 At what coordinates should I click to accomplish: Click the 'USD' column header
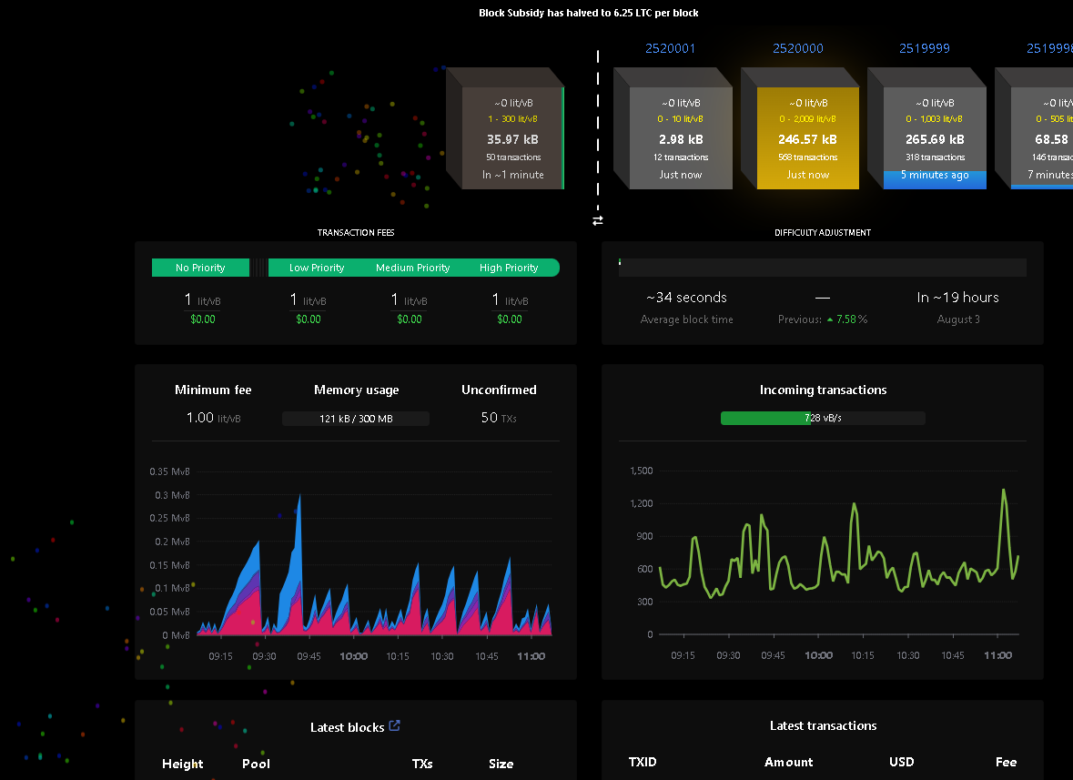(901, 762)
